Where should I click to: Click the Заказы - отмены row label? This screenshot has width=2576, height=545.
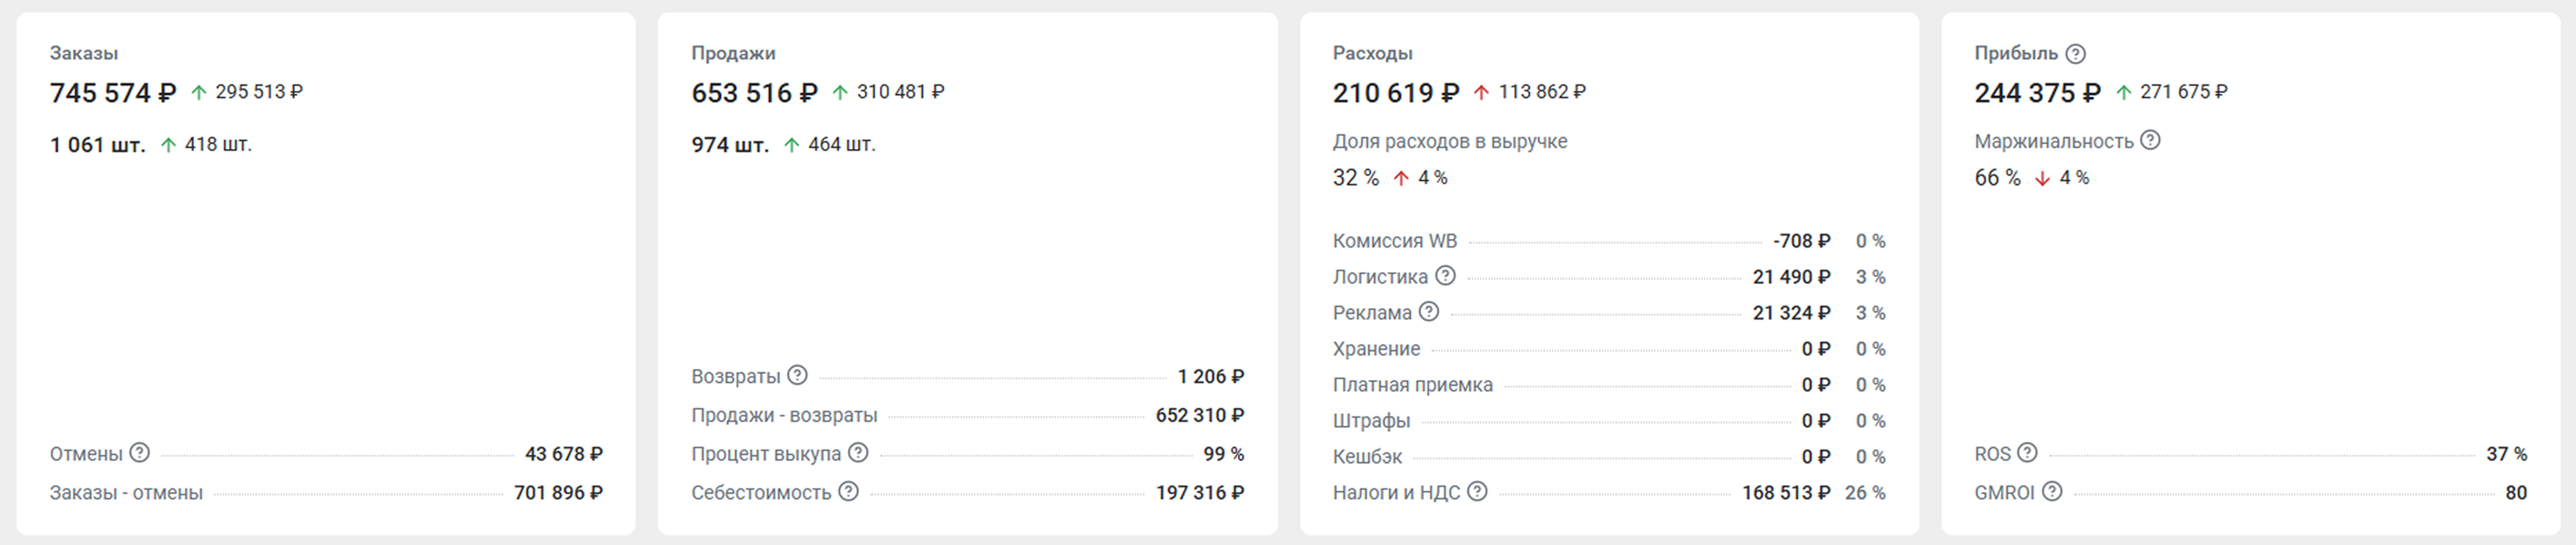(126, 493)
